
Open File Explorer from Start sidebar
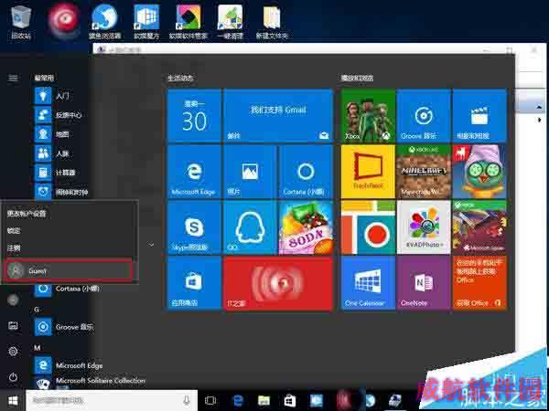[13, 326]
